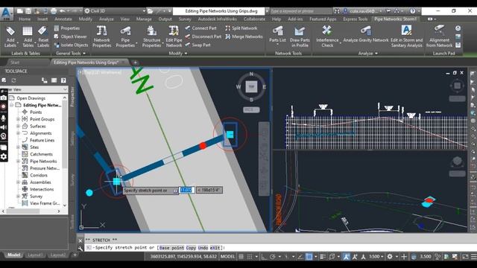Click Undo arrow in quick access toolbar

coord(63,11)
